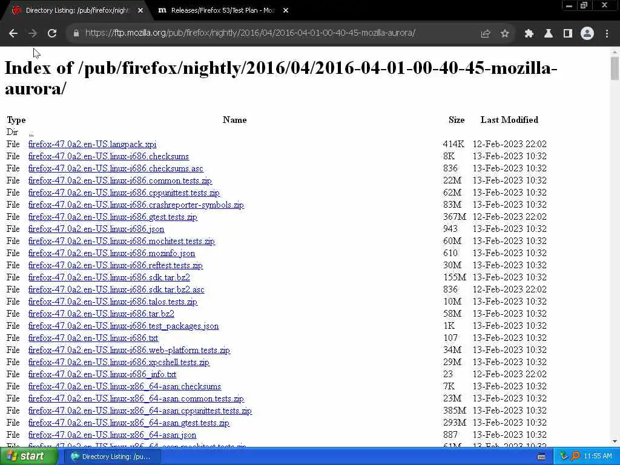Click the Name column header
Viewport: 620px width, 465px height.
(x=234, y=120)
